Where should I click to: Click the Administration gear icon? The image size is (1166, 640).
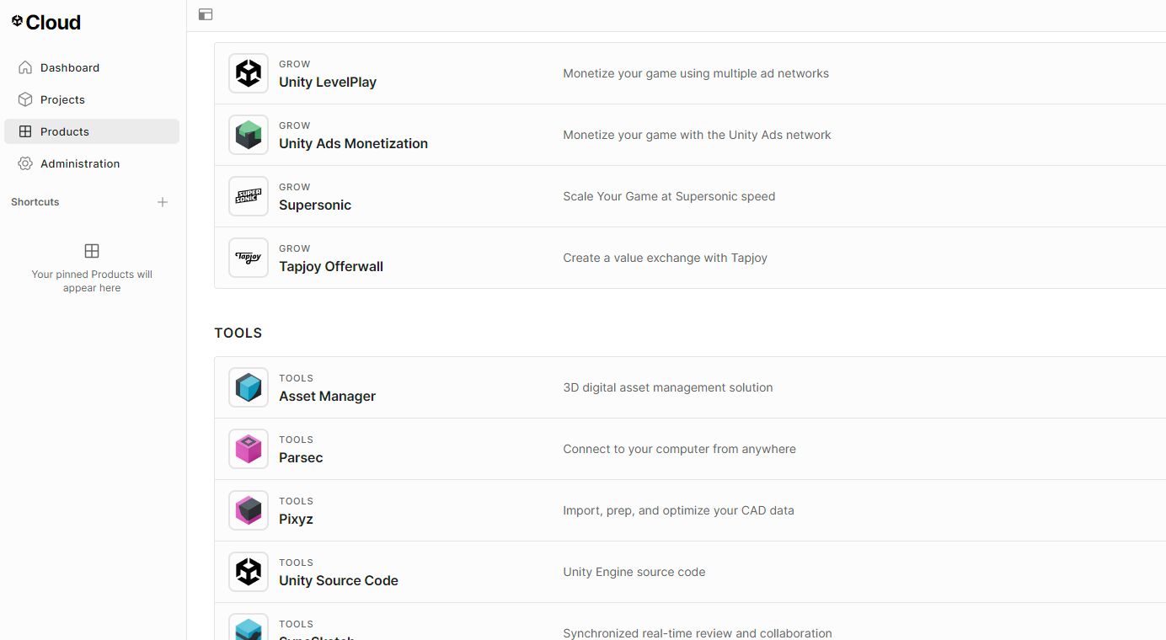(x=25, y=163)
